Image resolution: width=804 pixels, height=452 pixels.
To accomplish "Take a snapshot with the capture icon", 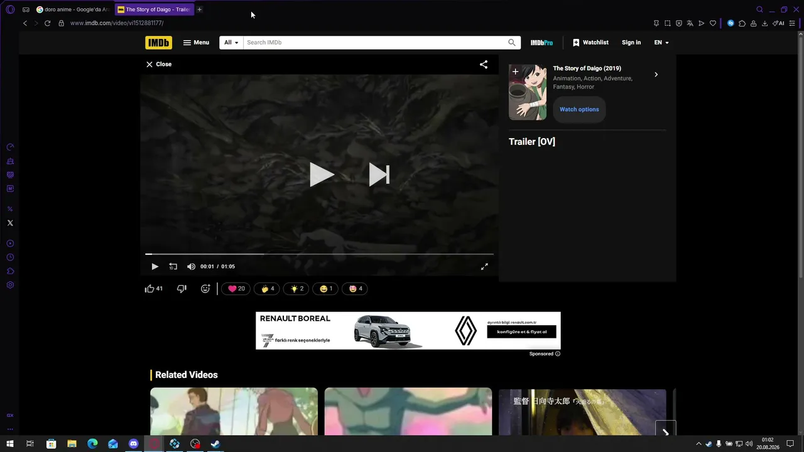I will click(x=668, y=23).
